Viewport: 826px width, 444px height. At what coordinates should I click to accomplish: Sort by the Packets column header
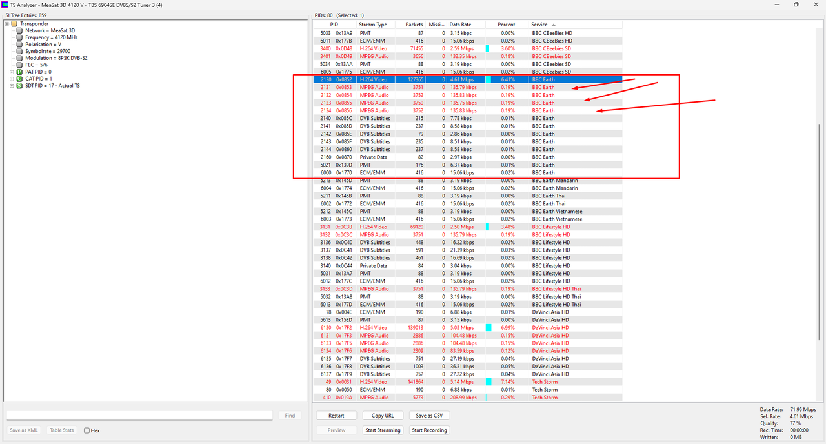(x=410, y=25)
